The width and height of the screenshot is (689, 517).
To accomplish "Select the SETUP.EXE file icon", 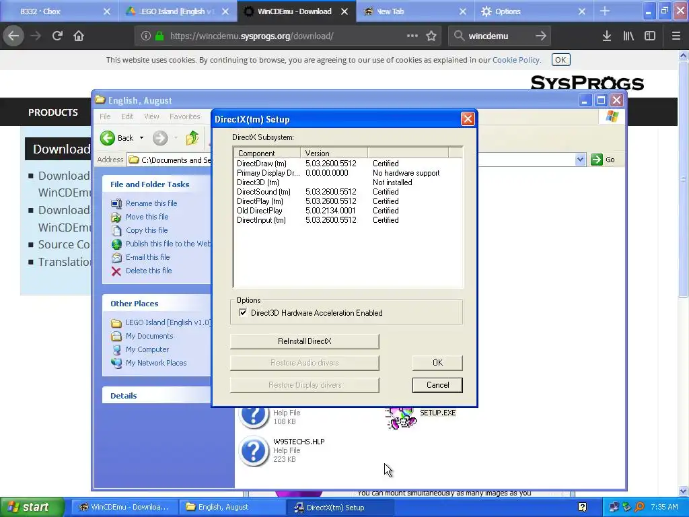I will (x=401, y=417).
